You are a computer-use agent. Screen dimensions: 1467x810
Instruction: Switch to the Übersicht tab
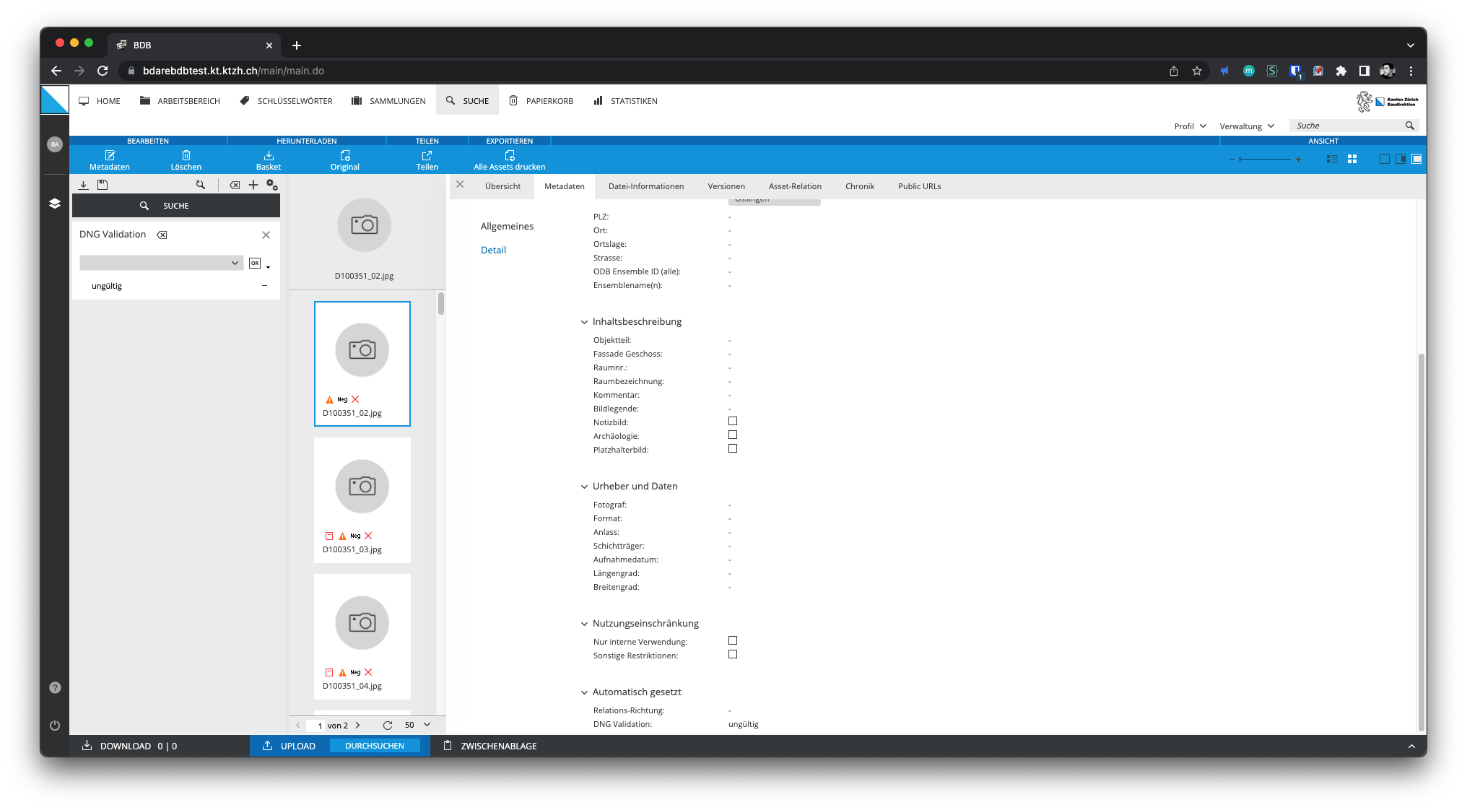[502, 186]
